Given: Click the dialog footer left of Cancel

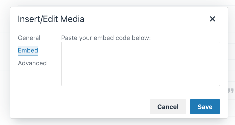Looking at the screenshot, I should pyautogui.click(x=80, y=107).
